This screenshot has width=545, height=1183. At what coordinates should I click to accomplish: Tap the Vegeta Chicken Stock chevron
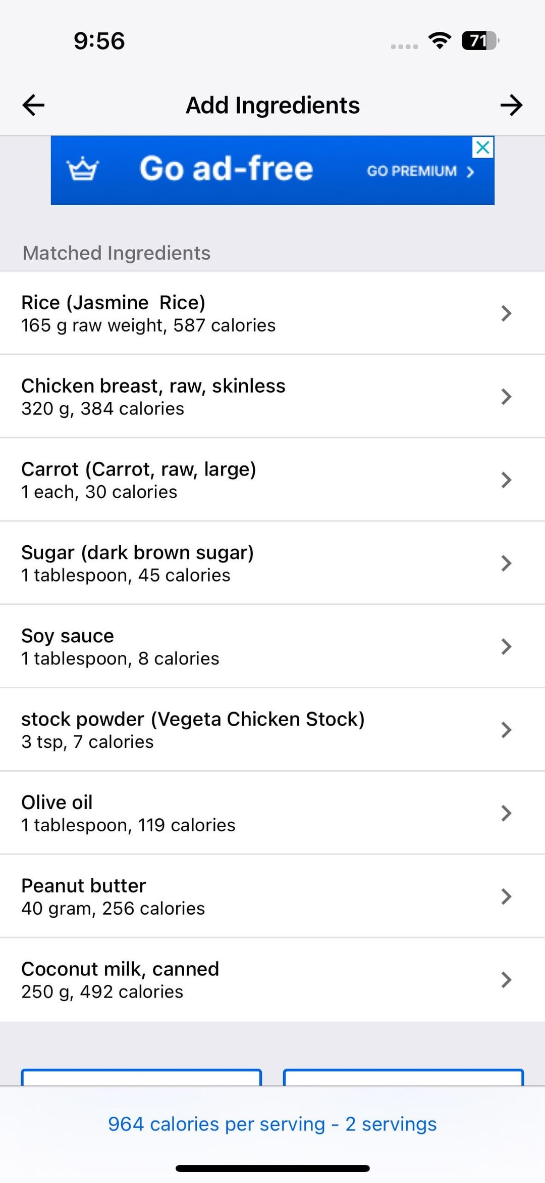point(506,730)
